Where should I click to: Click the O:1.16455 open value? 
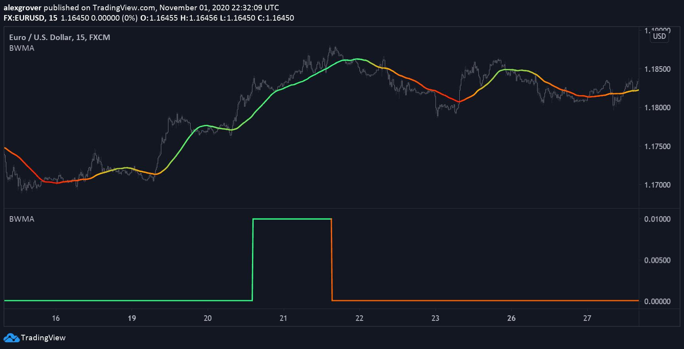tap(159, 18)
